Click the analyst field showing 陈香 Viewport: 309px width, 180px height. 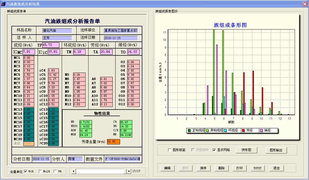pyautogui.click(x=74, y=159)
